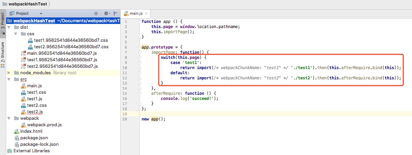Click CSS icon of test2.9562541d844e36560bd7.css
The width and height of the screenshot is (412, 155).
tap(30, 47)
